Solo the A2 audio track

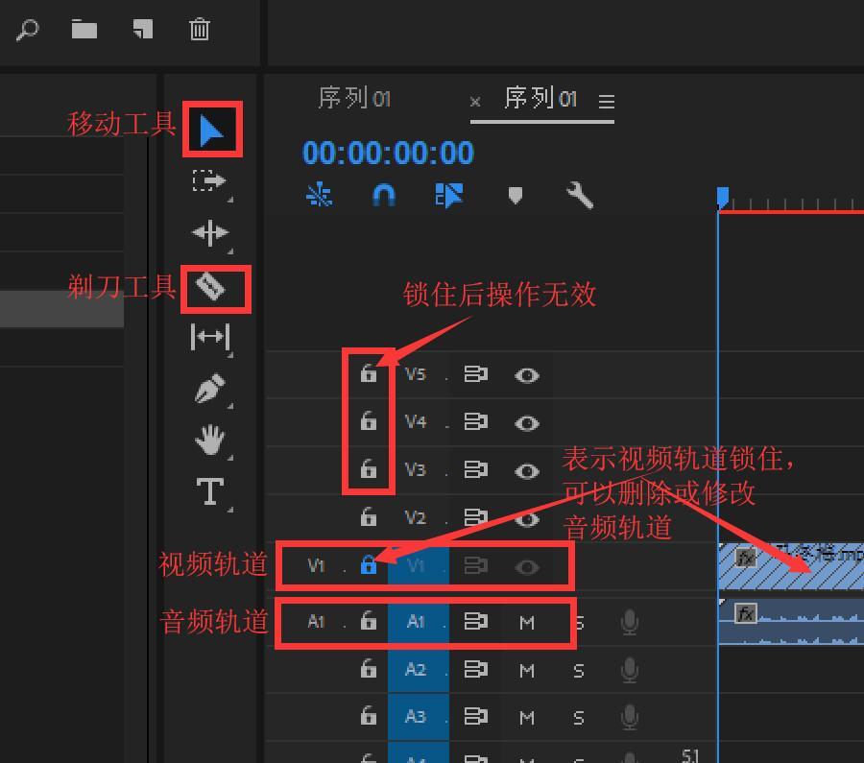578,670
